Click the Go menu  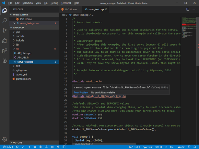tap(46, 3)
